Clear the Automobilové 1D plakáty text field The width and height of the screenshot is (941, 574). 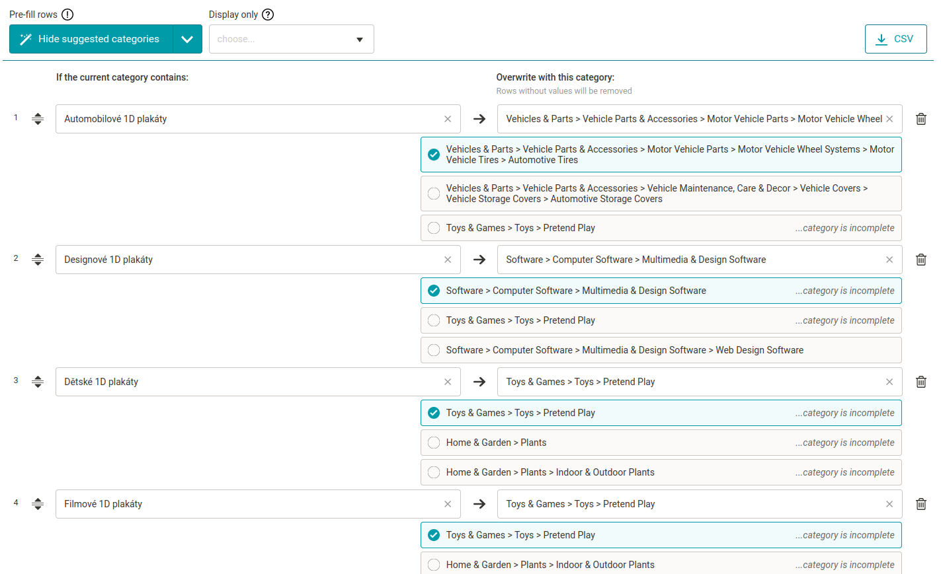tap(448, 119)
